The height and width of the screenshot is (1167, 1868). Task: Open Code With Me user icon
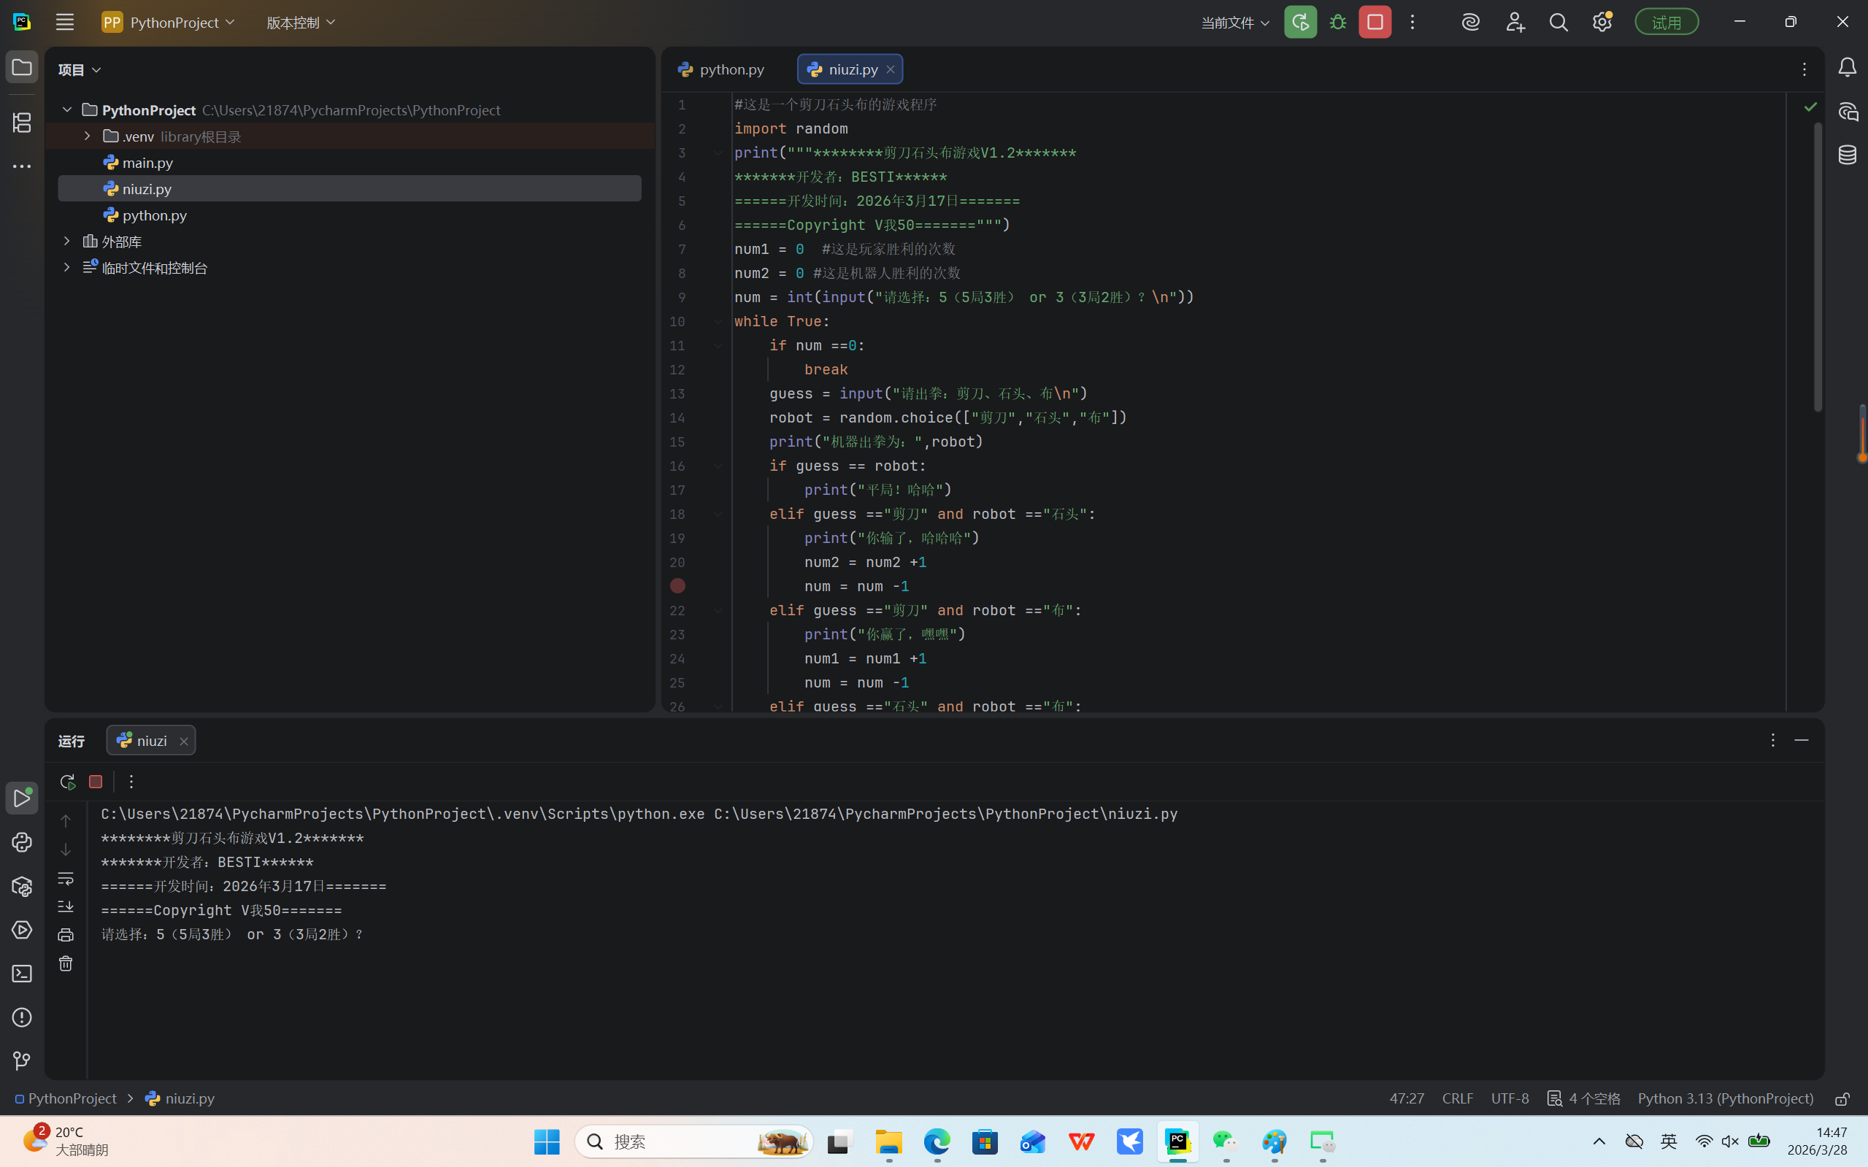pos(1515,23)
